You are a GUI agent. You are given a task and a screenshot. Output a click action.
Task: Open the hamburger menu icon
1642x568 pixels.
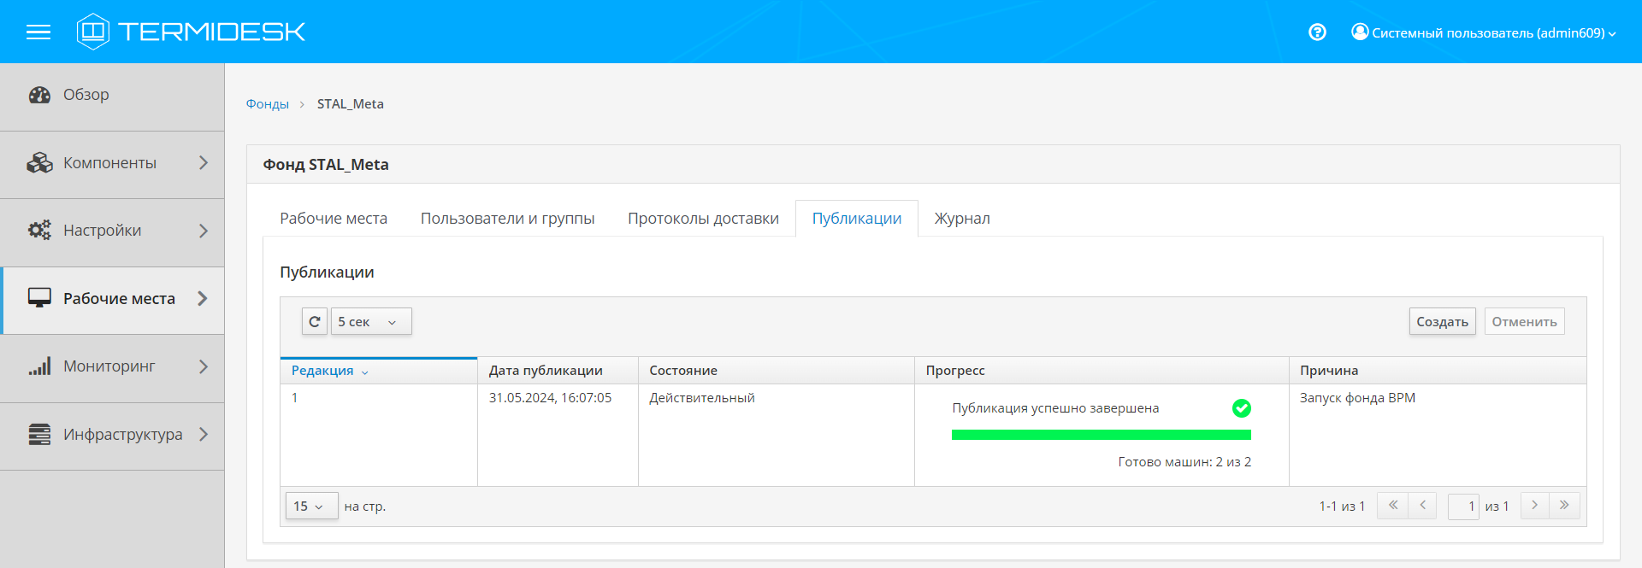(38, 32)
